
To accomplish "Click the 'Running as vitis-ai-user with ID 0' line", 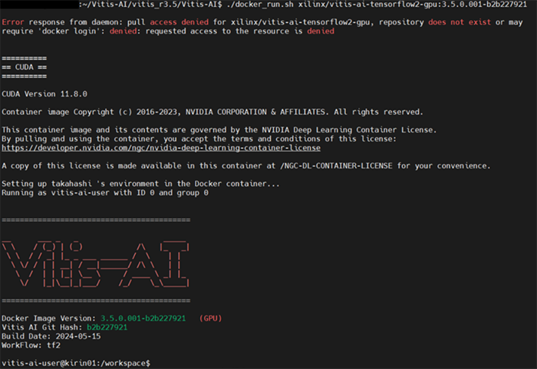I will (x=105, y=193).
